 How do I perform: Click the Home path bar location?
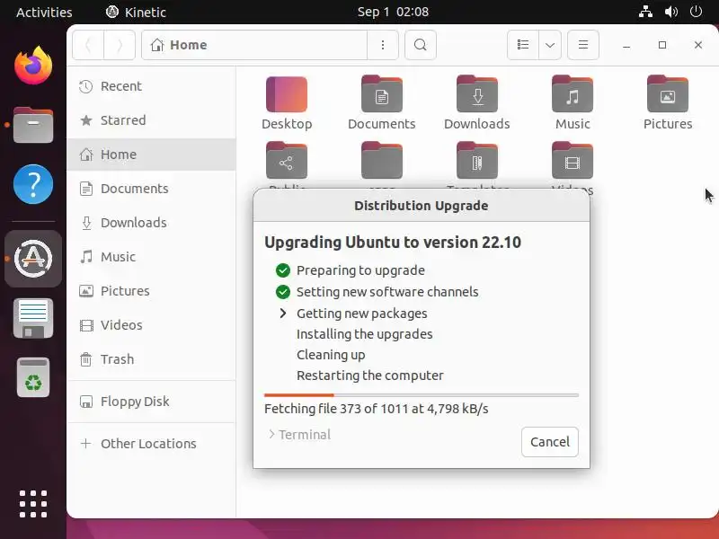254,45
